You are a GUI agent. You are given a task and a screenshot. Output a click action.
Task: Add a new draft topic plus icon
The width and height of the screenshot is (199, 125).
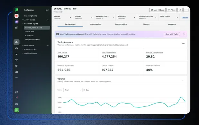click(x=48, y=45)
